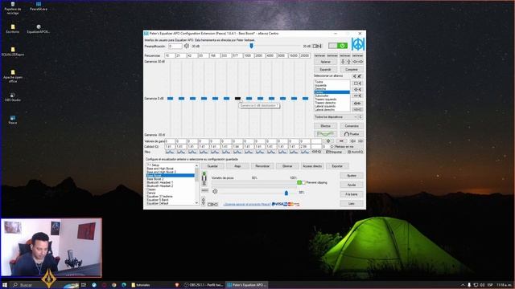Click the Comprimir button
Viewport: 515px width, 289px height.
tap(352, 70)
